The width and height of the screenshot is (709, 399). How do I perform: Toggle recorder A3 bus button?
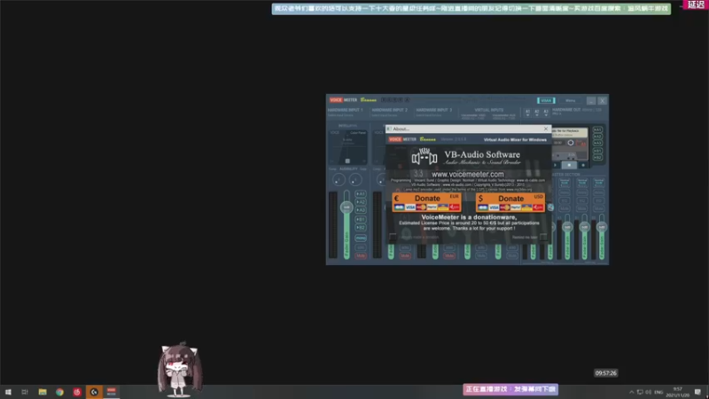coord(597,144)
